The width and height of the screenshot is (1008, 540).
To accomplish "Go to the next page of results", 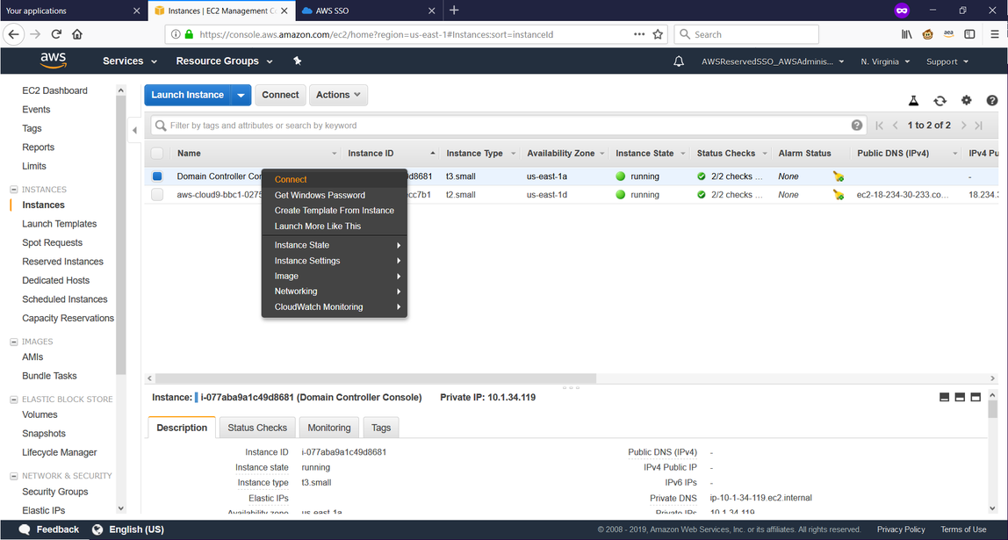I will 963,126.
